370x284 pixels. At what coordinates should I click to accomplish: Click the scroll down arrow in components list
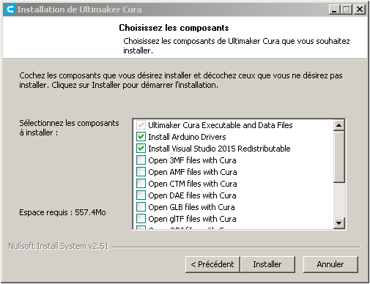coord(338,223)
